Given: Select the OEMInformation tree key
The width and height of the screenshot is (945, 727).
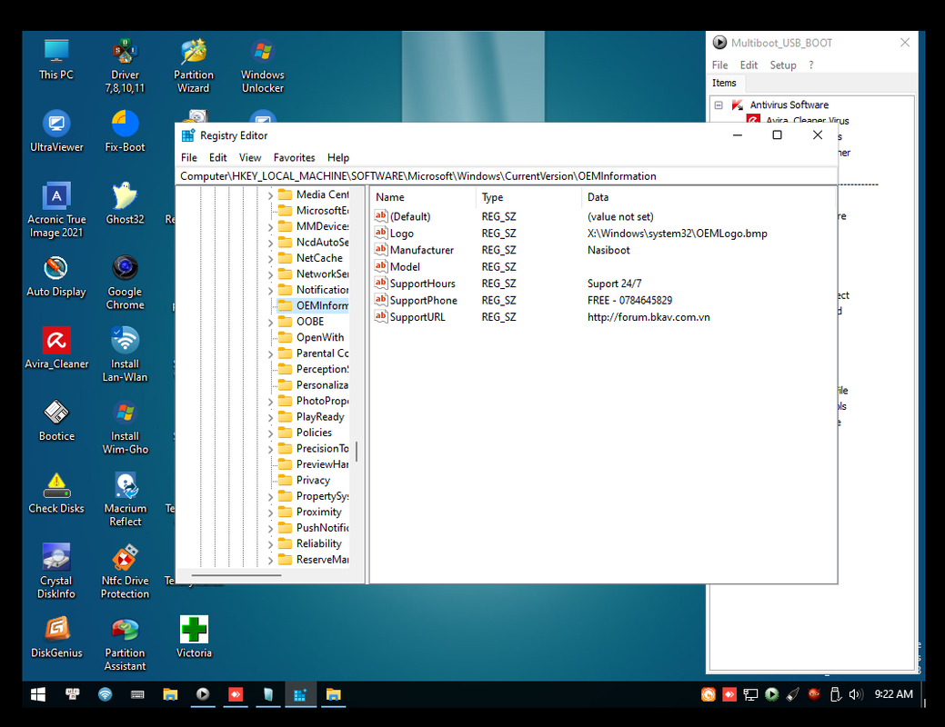Looking at the screenshot, I should point(313,305).
